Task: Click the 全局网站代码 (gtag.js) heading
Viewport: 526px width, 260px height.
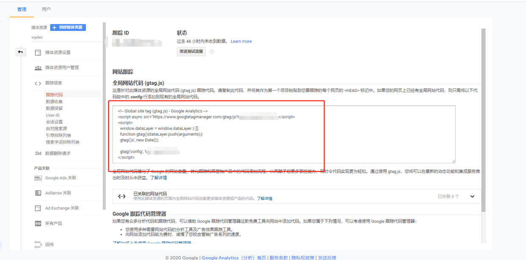Action: [x=138, y=83]
